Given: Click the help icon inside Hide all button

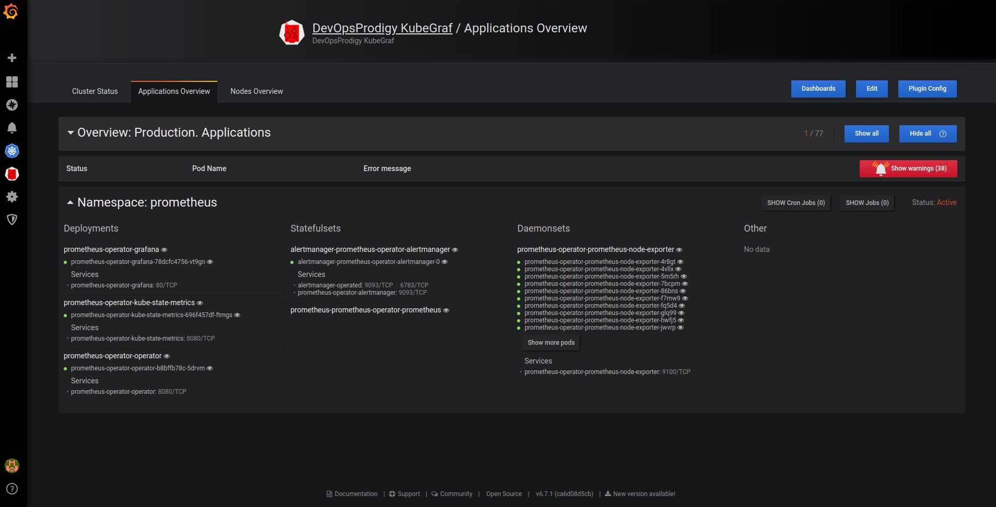Looking at the screenshot, I should click(x=943, y=134).
